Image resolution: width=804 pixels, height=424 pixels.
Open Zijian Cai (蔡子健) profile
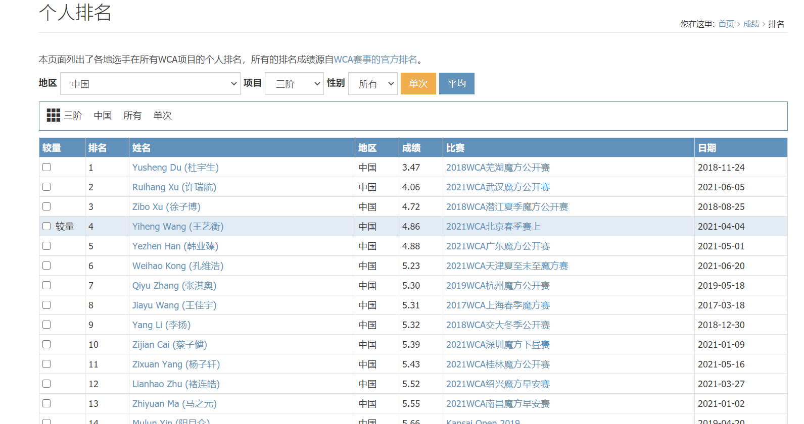coord(170,344)
